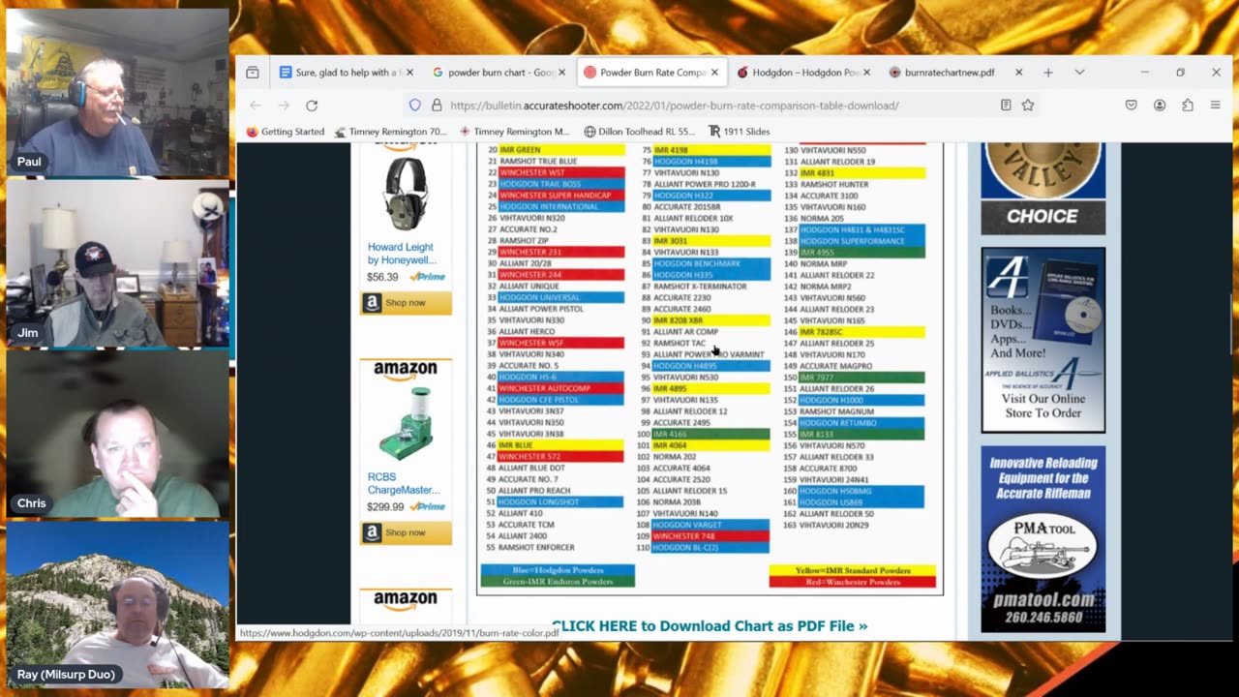The image size is (1239, 697).
Task: Click Ray (Milsurp Duo) video feed tile
Action: pyautogui.click(x=117, y=604)
